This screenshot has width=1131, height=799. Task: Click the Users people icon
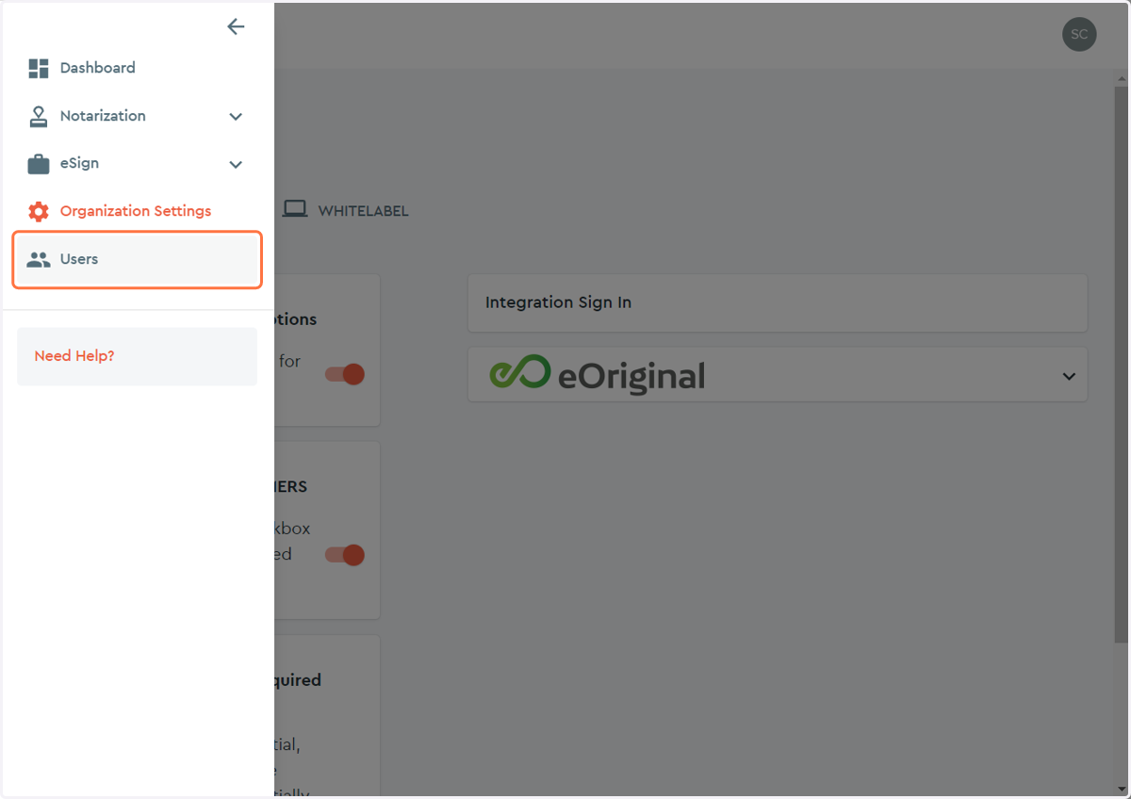(39, 259)
